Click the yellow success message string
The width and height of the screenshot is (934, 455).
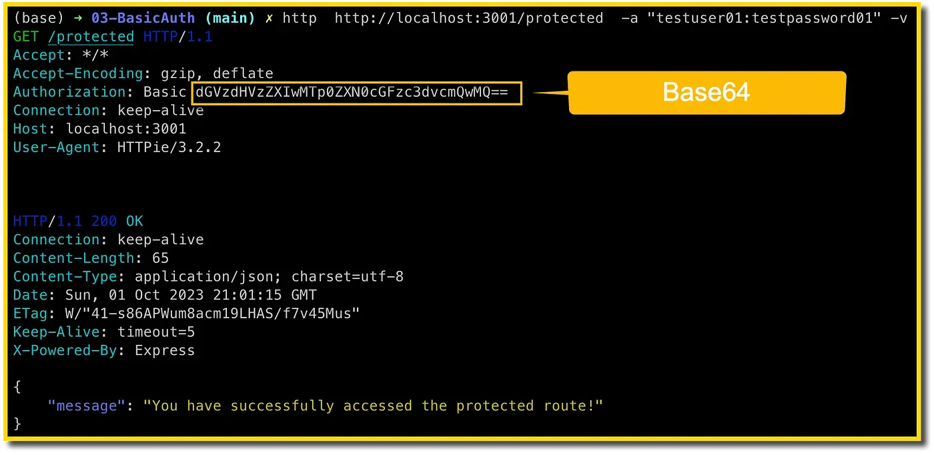coord(373,406)
